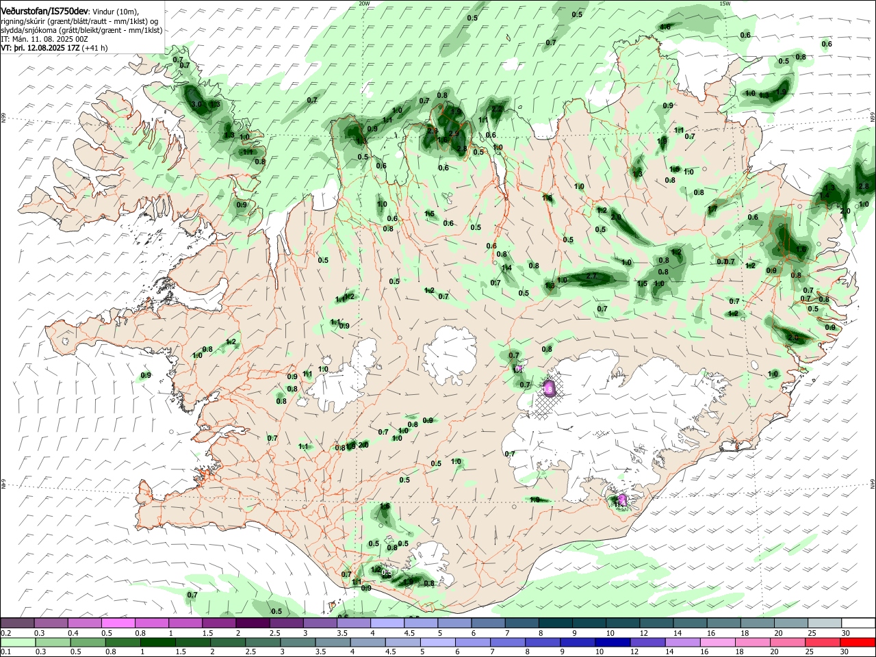Click the dark mauve 0.2 swatch, upper legend row
This screenshot has width=876, height=657.
click(x=18, y=623)
